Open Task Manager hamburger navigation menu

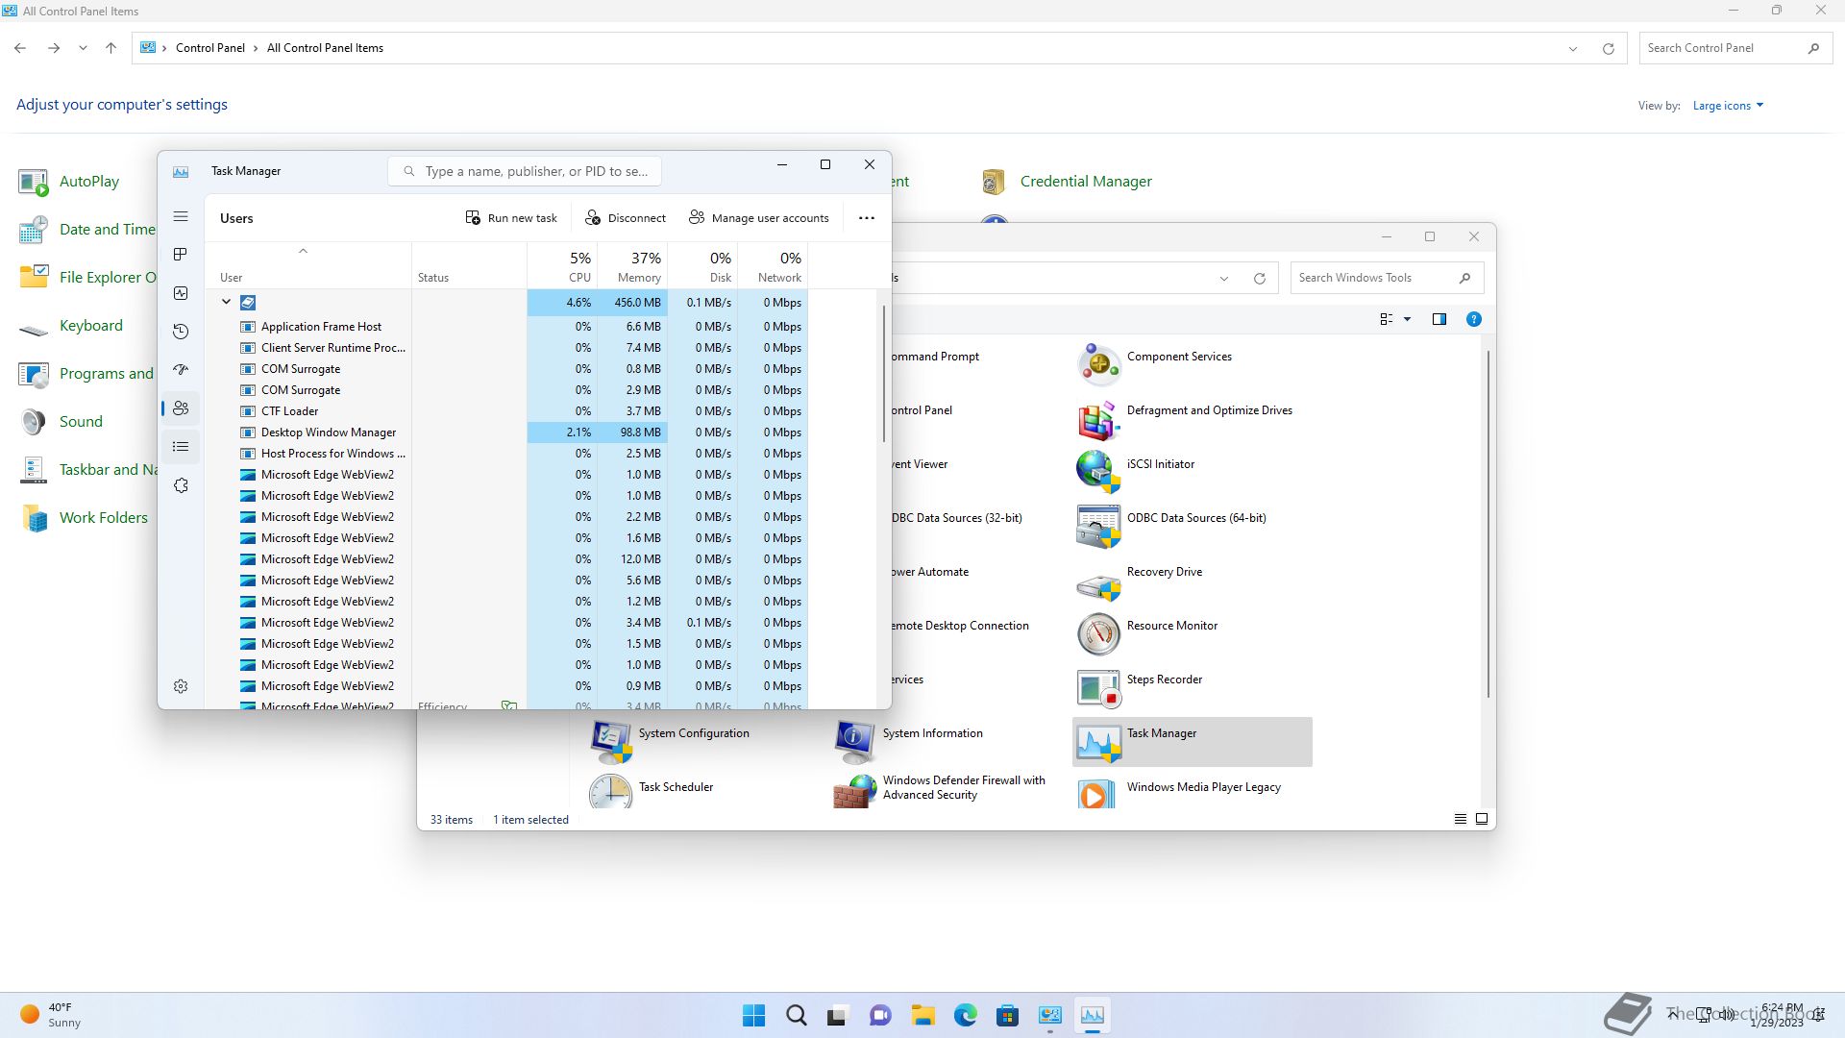[x=181, y=216]
